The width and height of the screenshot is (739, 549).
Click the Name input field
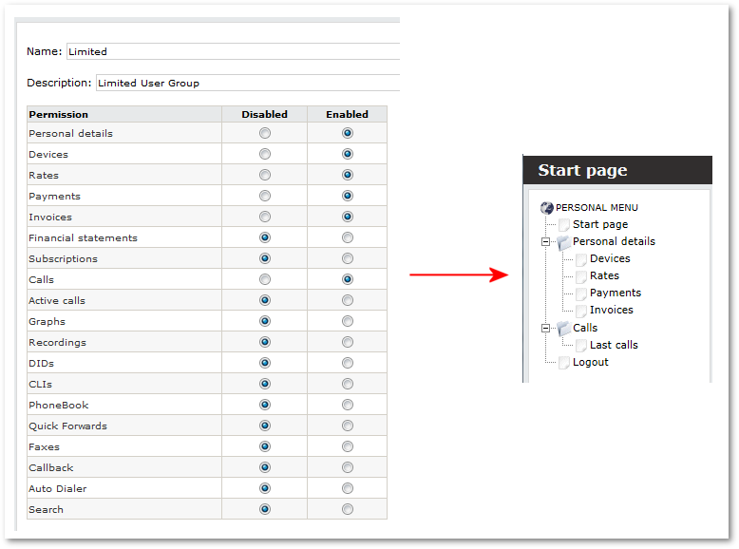[233, 51]
